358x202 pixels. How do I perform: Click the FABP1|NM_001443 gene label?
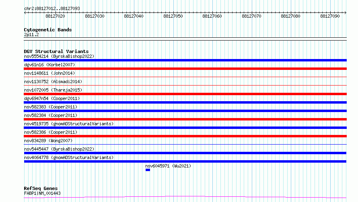(42, 193)
